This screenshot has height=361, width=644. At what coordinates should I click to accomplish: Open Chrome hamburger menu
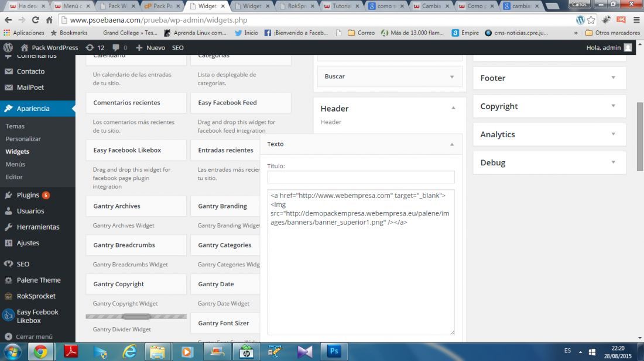[636, 20]
